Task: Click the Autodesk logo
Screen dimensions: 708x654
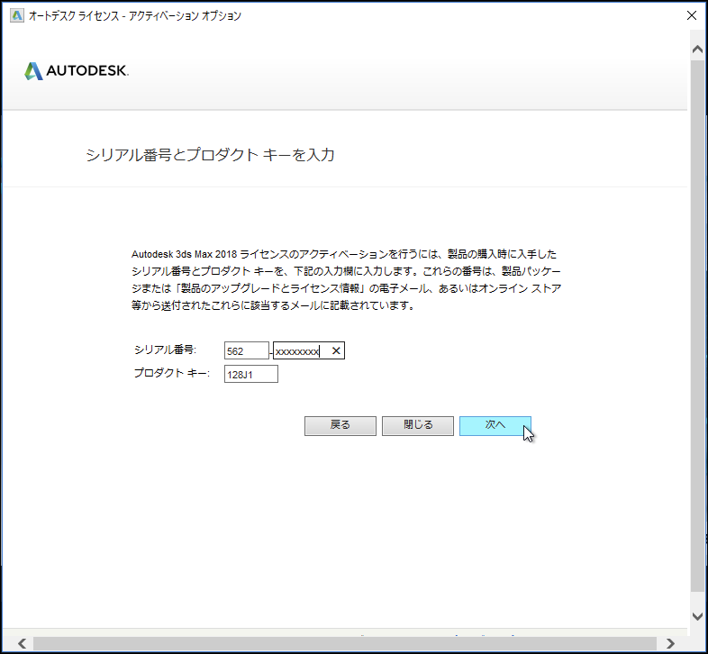Action: pyautogui.click(x=77, y=71)
